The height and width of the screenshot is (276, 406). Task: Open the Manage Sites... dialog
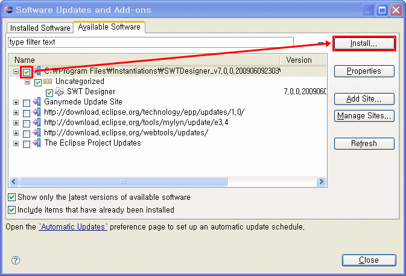tap(364, 115)
